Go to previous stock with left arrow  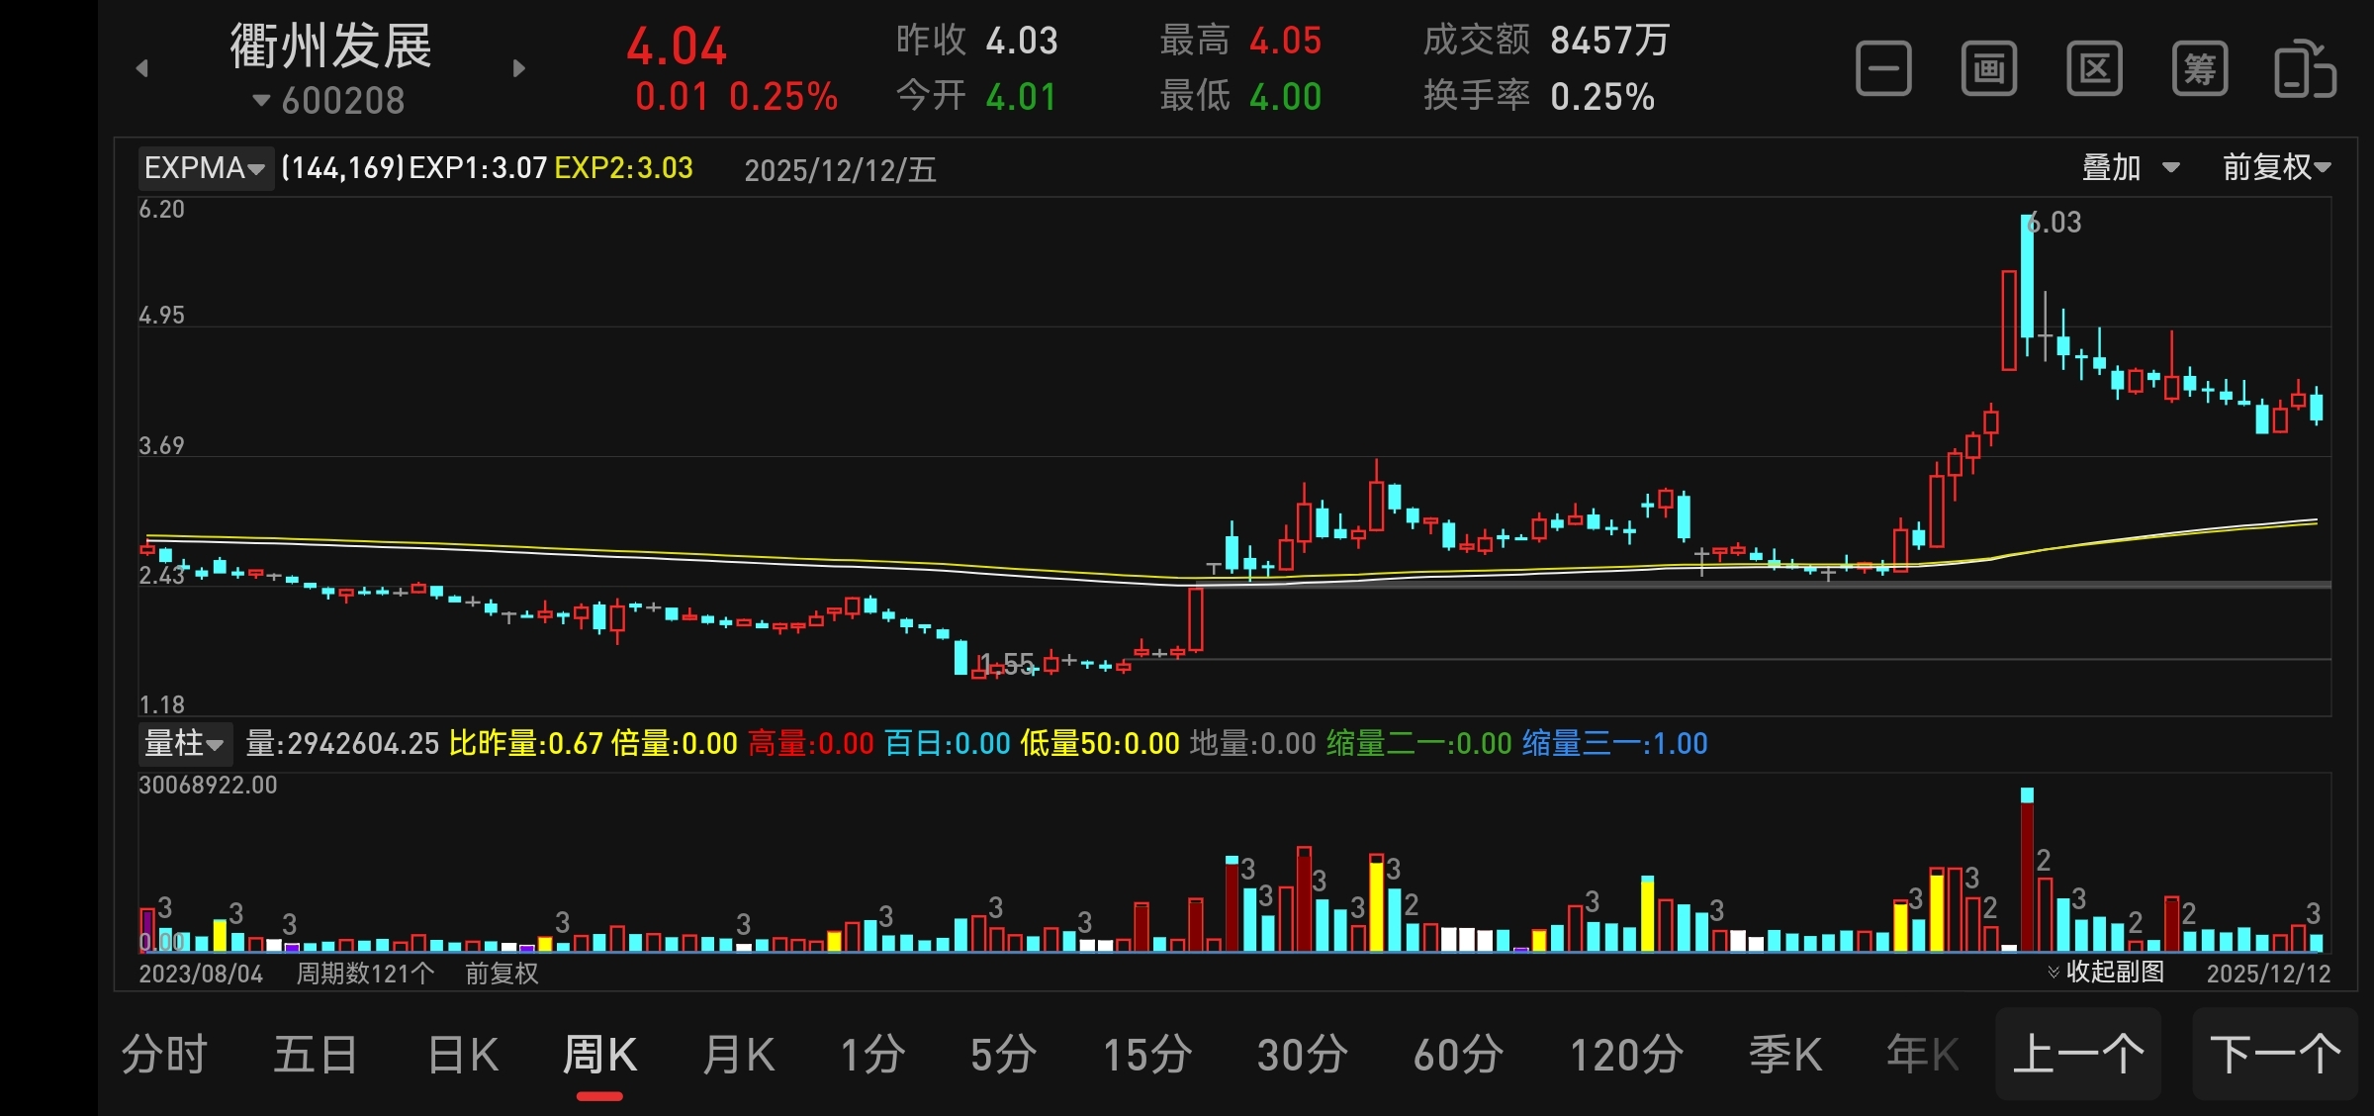click(142, 68)
